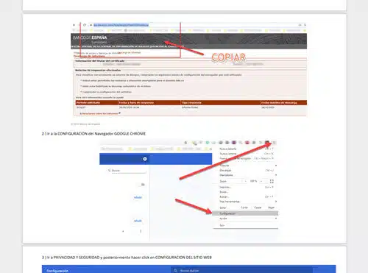Expand the Marcadores submenu arrow
Image resolution: width=368 pixels, height=273 pixels.
tap(276, 175)
